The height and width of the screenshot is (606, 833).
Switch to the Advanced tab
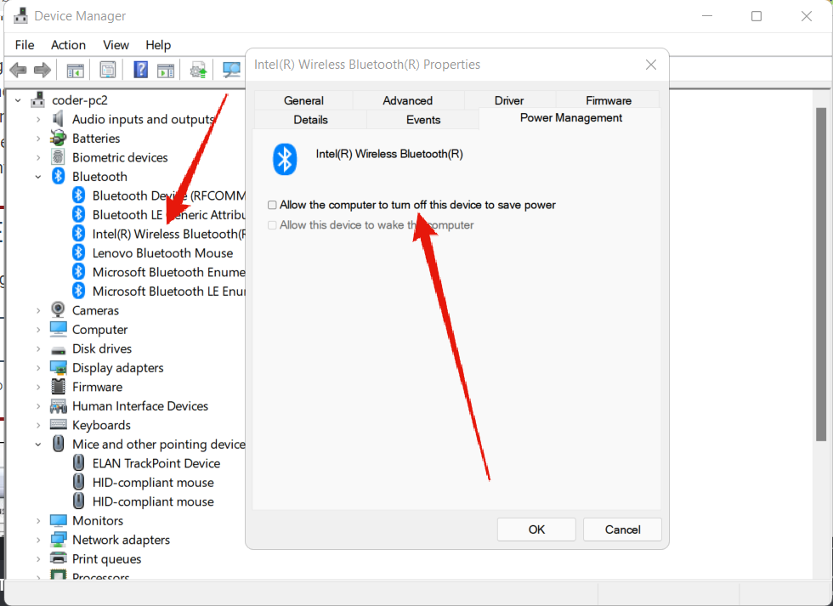(x=408, y=100)
